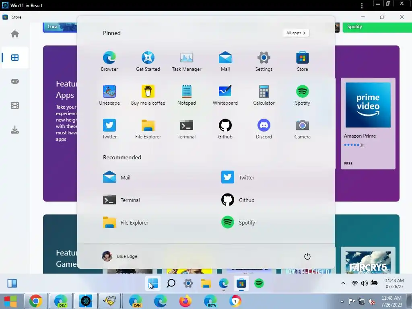412x309 pixels.
Task: Open recommended Spotify item
Action: coord(238,222)
